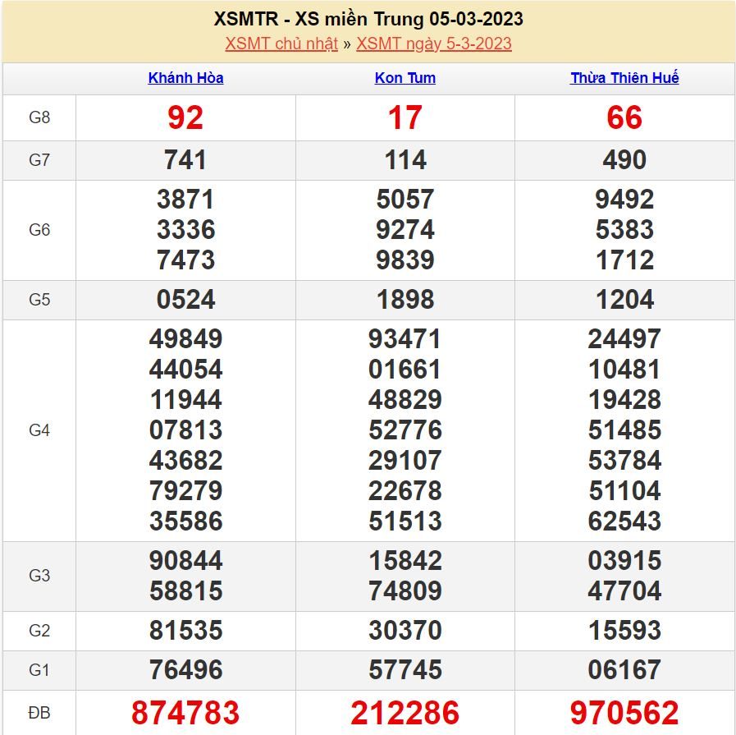
Task: Click the G8 result 17
Action: point(405,117)
